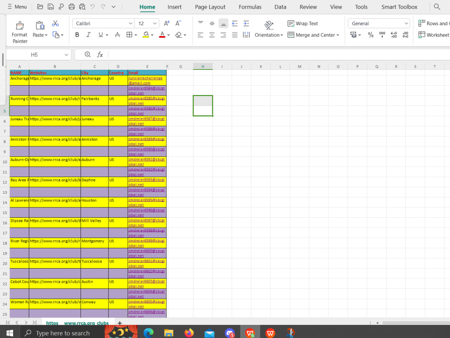Screen dimensions: 450x338
Task: Click the Decrease Indent icon
Action: [235, 23]
